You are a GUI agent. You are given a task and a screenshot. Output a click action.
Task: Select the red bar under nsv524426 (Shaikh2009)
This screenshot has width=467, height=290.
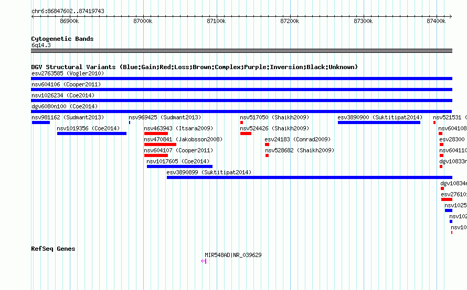point(246,133)
